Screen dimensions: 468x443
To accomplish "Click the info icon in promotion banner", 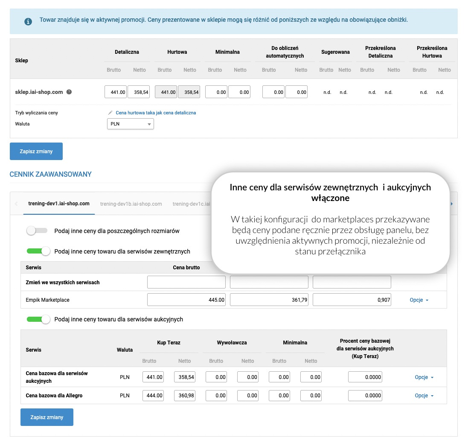I will [x=28, y=21].
